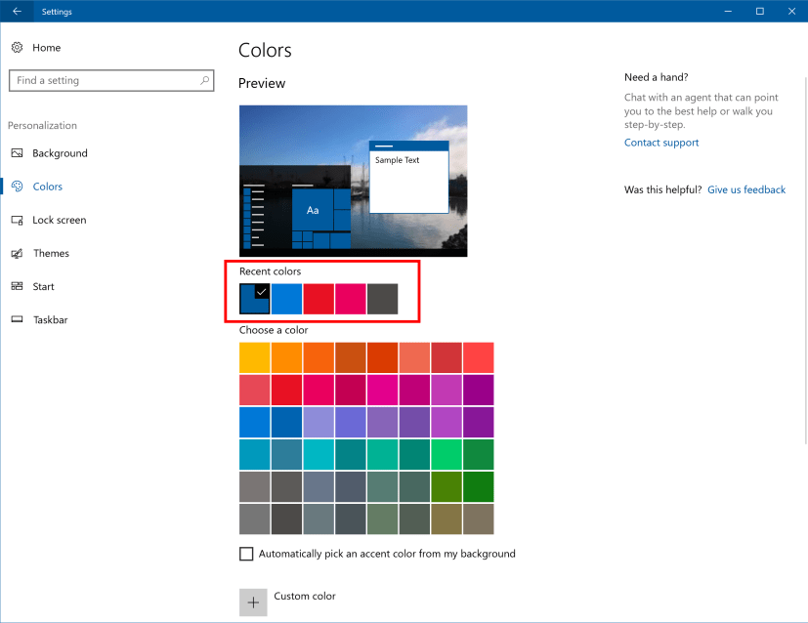Select the Start sidebar icon

[x=17, y=286]
